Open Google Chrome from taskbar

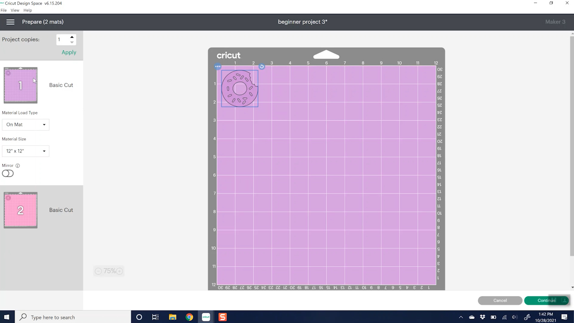click(189, 317)
